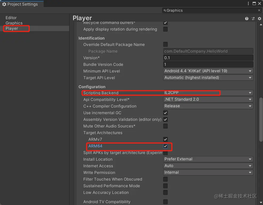
Task: Enable Android TV Compatibility
Action: (x=165, y=202)
